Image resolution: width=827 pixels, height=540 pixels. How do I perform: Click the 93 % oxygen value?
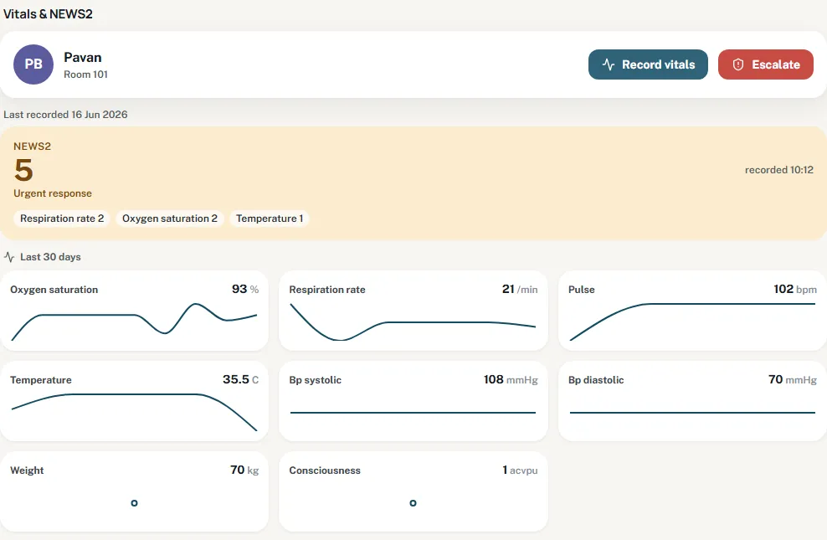245,289
